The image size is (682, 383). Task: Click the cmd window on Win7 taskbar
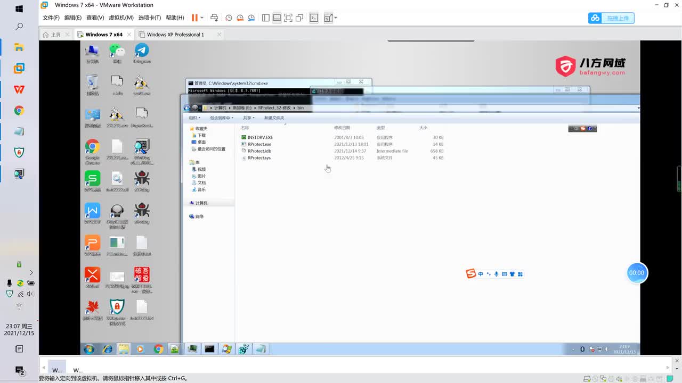(209, 349)
